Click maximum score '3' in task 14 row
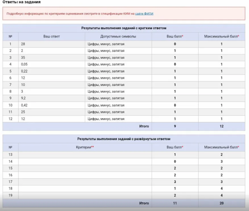This screenshot has height=211, width=249. click(x=221, y=162)
